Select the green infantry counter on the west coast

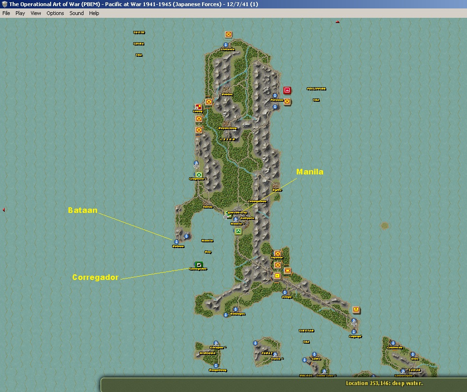[199, 175]
